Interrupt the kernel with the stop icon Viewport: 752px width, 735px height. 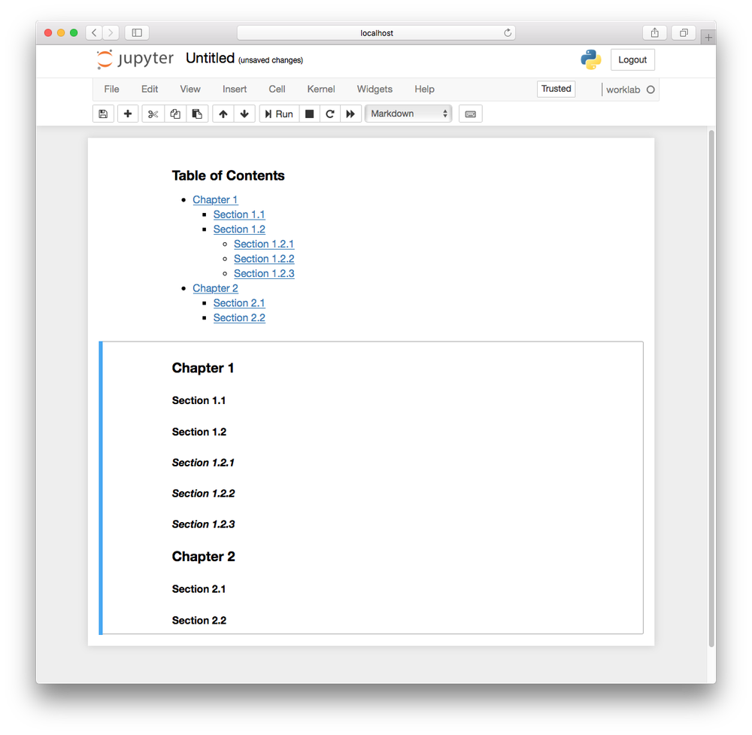click(x=309, y=114)
